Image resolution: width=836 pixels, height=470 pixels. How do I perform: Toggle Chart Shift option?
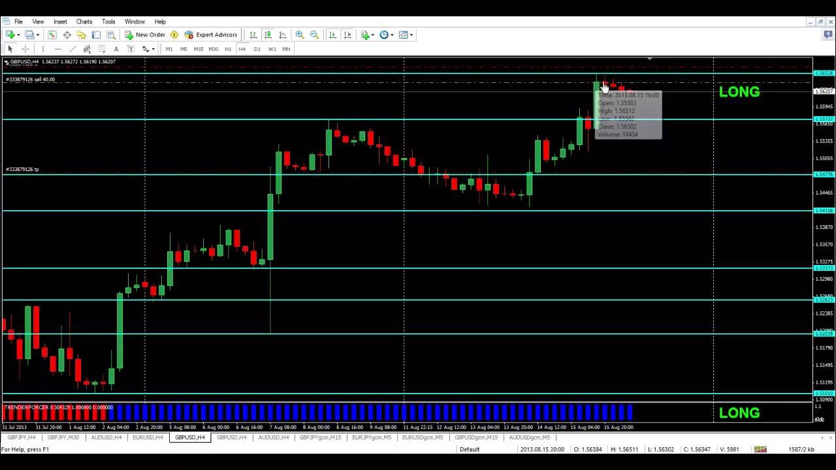coord(347,35)
